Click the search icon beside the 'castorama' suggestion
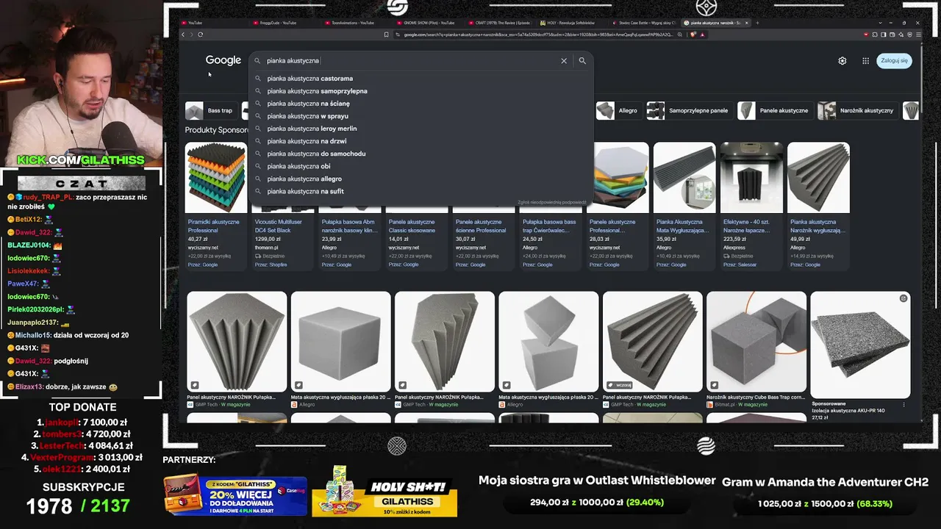 pyautogui.click(x=258, y=79)
